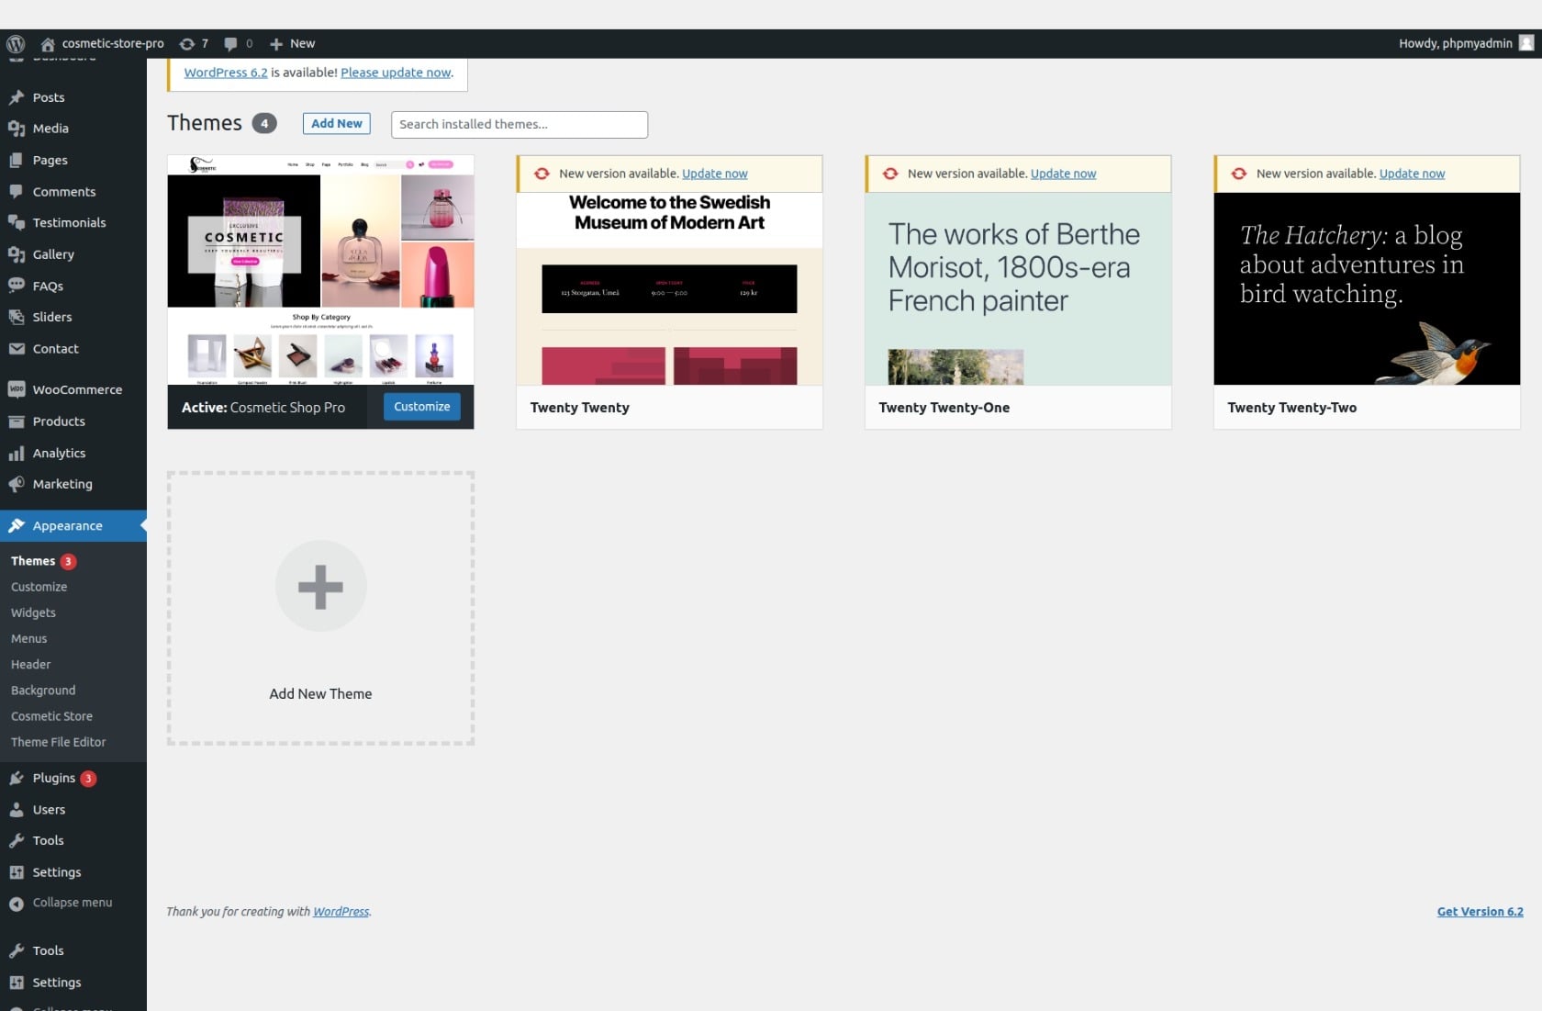Click the FAQs icon
Viewport: 1542px width, 1011px height.
pos(17,286)
